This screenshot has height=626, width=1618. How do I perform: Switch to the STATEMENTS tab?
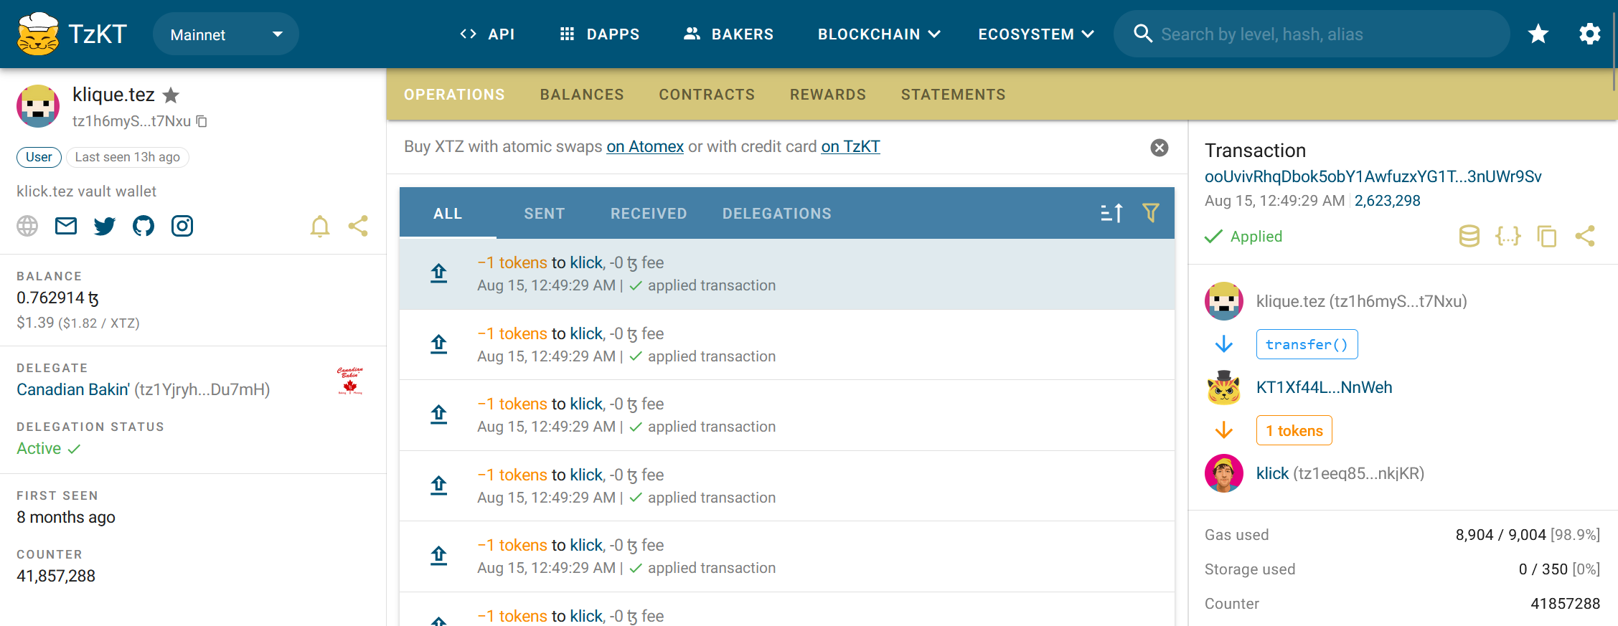pyautogui.click(x=953, y=95)
